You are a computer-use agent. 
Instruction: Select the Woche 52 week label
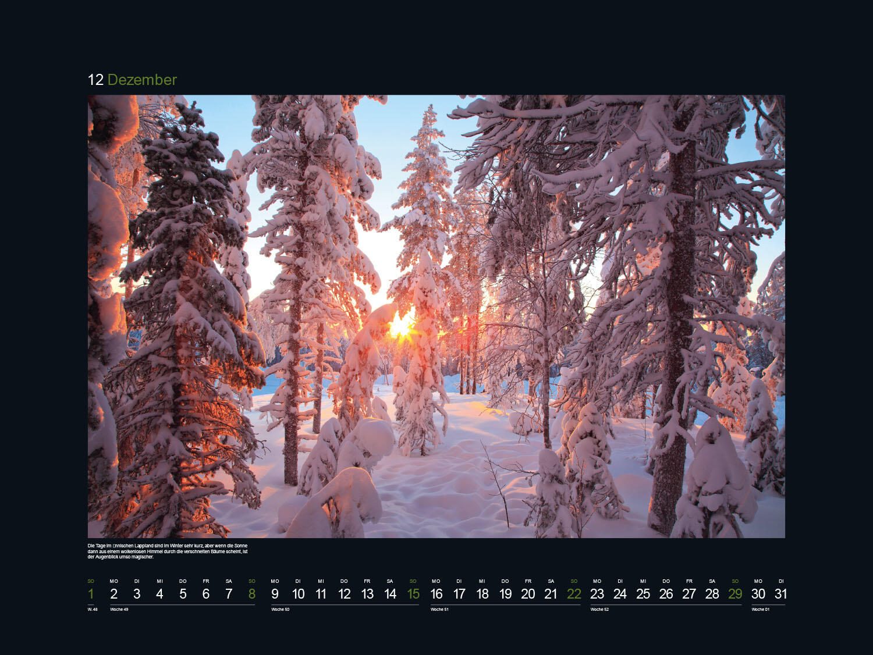pos(599,610)
